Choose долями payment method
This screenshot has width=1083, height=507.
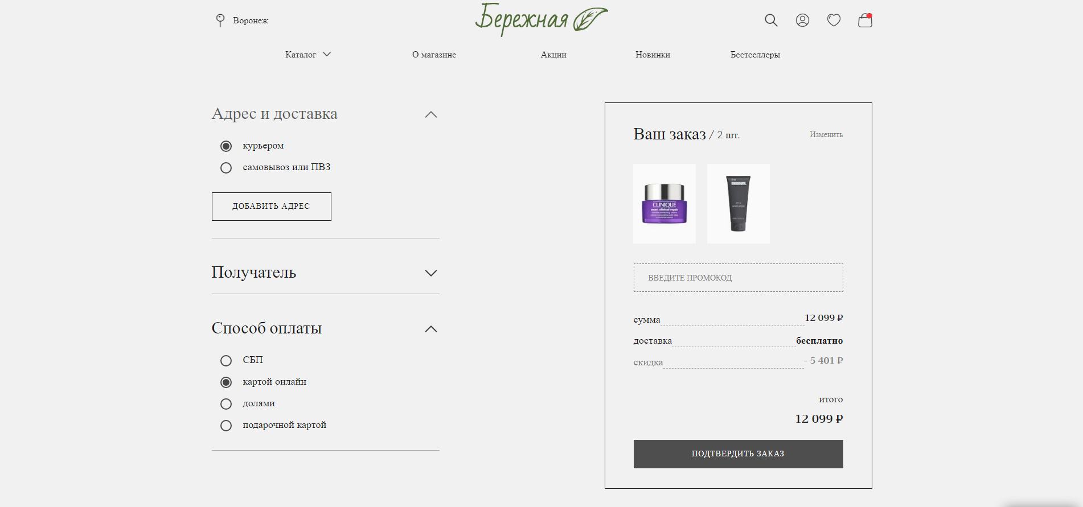226,404
